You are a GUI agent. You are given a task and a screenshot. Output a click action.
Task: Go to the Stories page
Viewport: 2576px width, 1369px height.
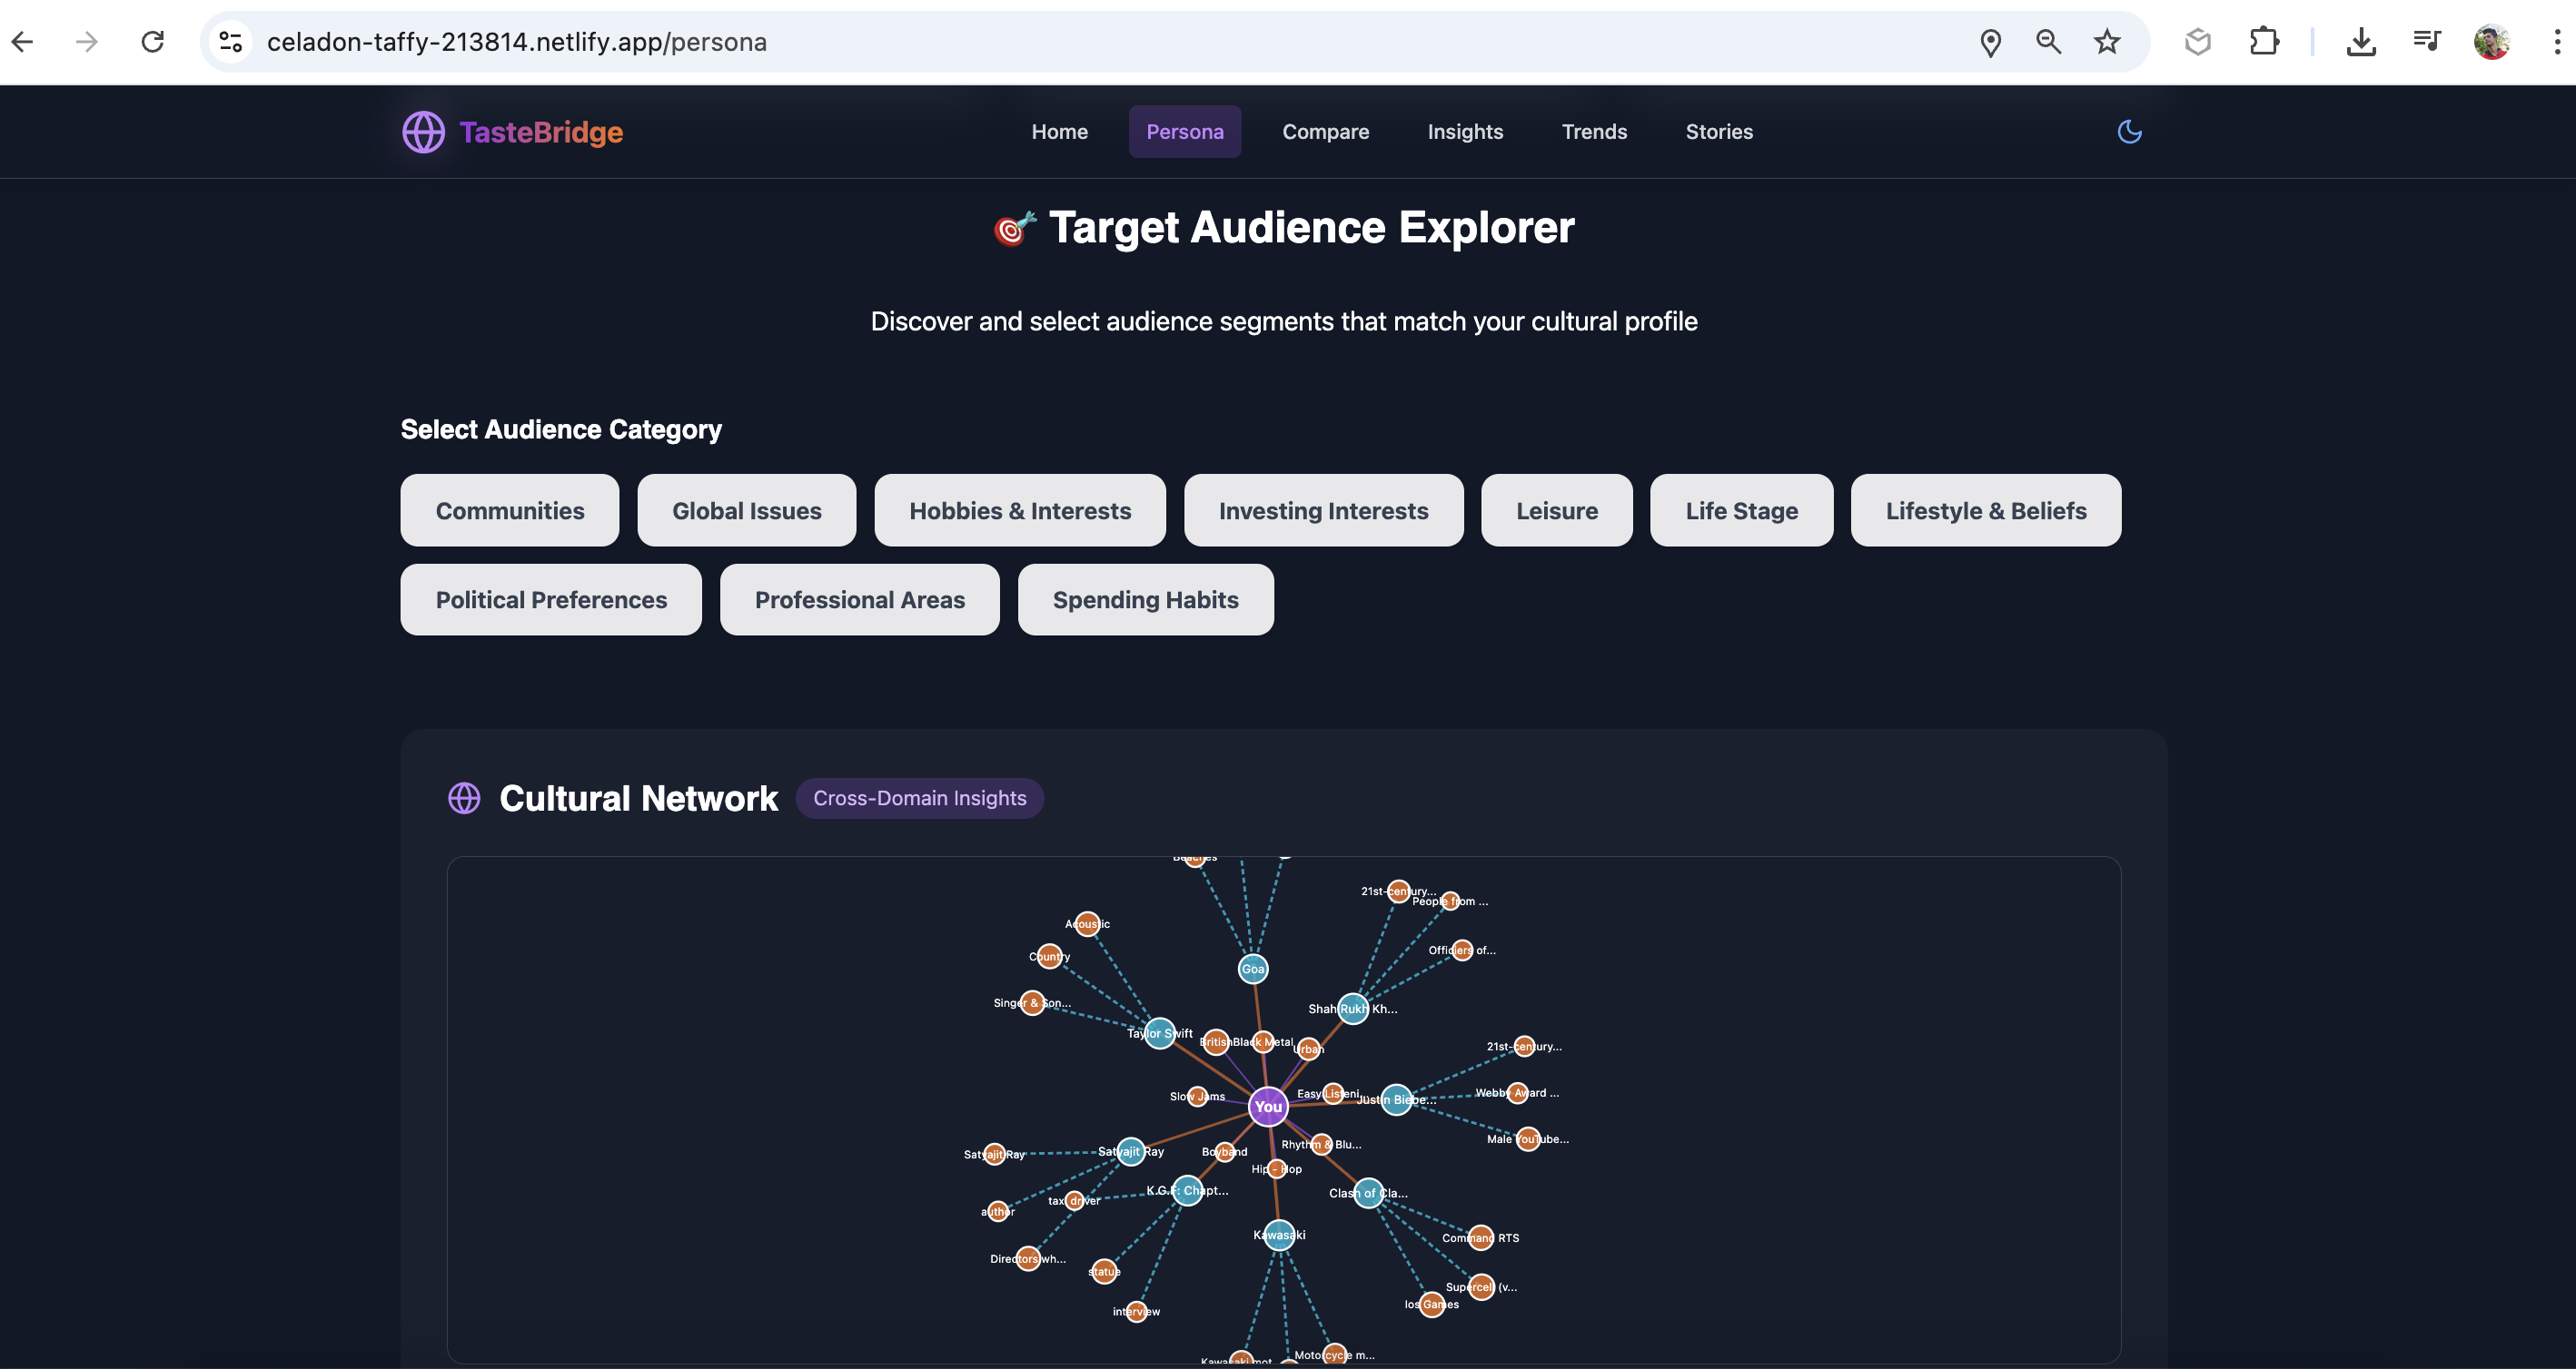pyautogui.click(x=1718, y=132)
